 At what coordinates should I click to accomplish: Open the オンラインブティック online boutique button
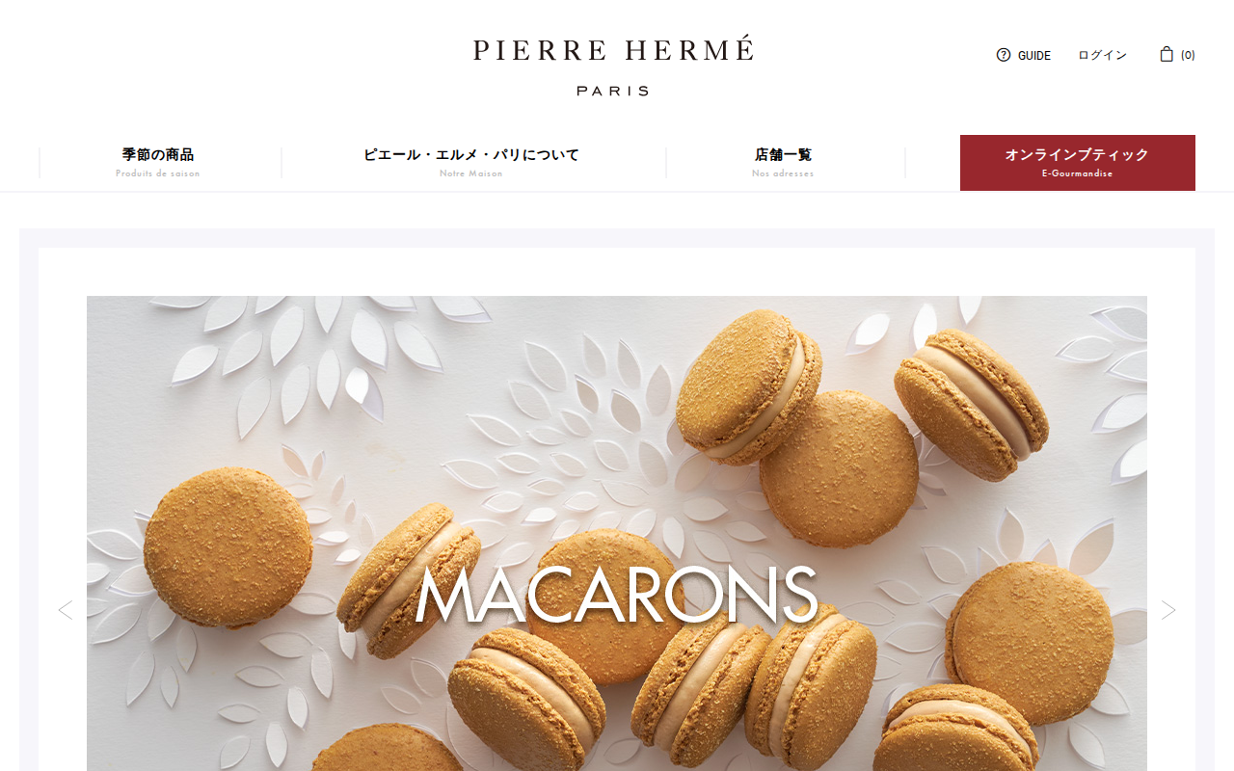[1078, 163]
